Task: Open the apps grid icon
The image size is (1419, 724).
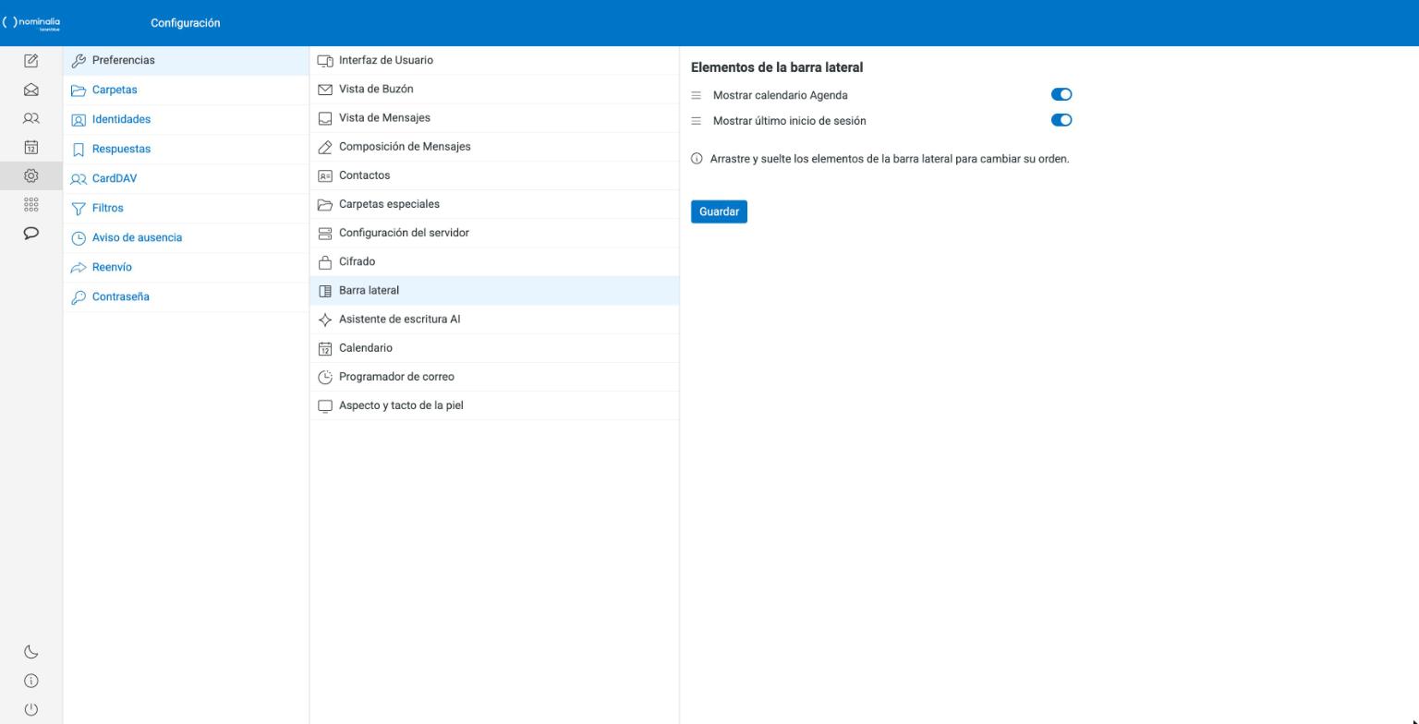Action: (x=30, y=204)
